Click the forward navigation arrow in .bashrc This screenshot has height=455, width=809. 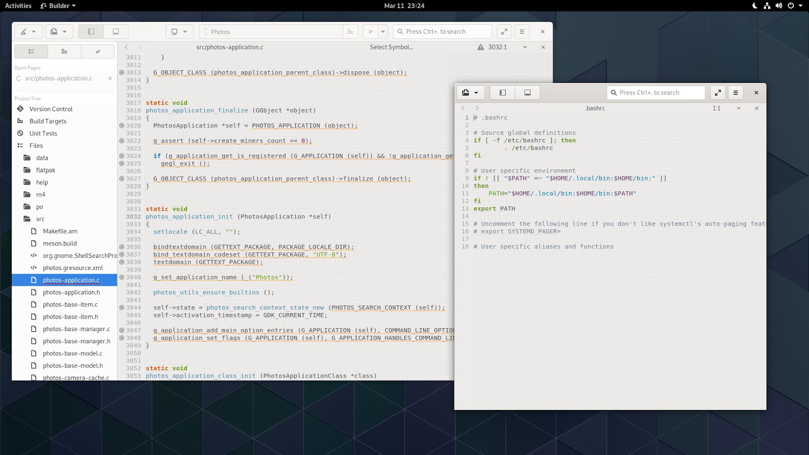tap(476, 108)
